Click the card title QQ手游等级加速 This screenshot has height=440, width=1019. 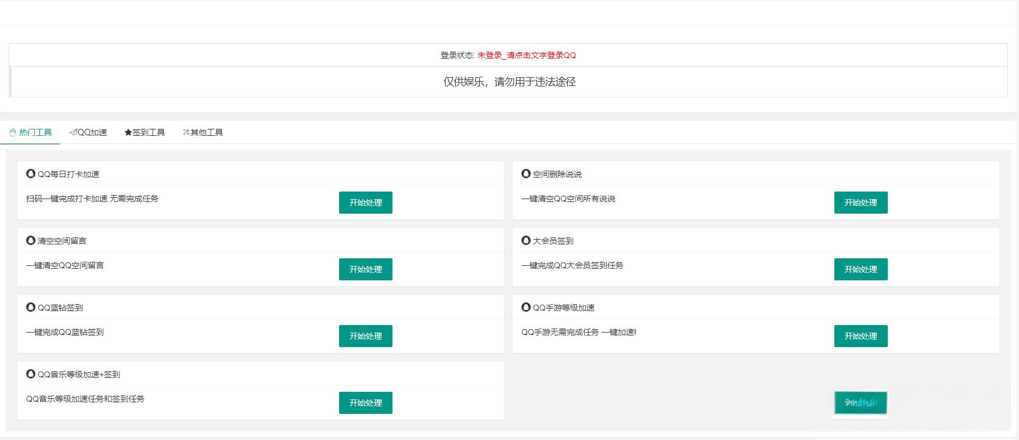tap(564, 308)
